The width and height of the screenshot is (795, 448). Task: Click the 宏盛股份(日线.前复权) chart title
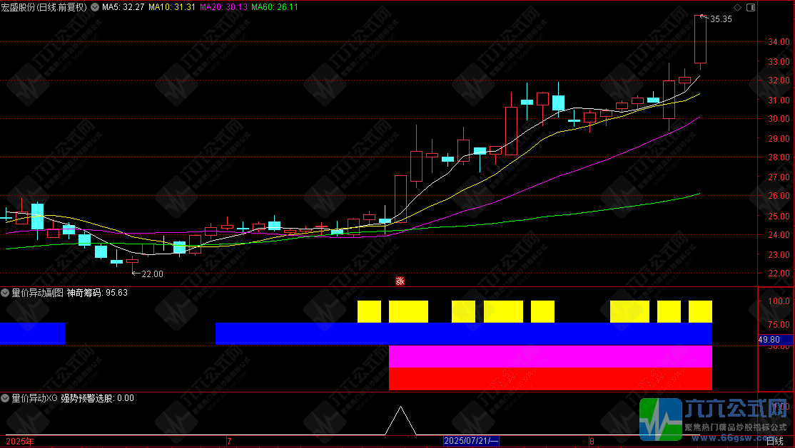point(44,7)
